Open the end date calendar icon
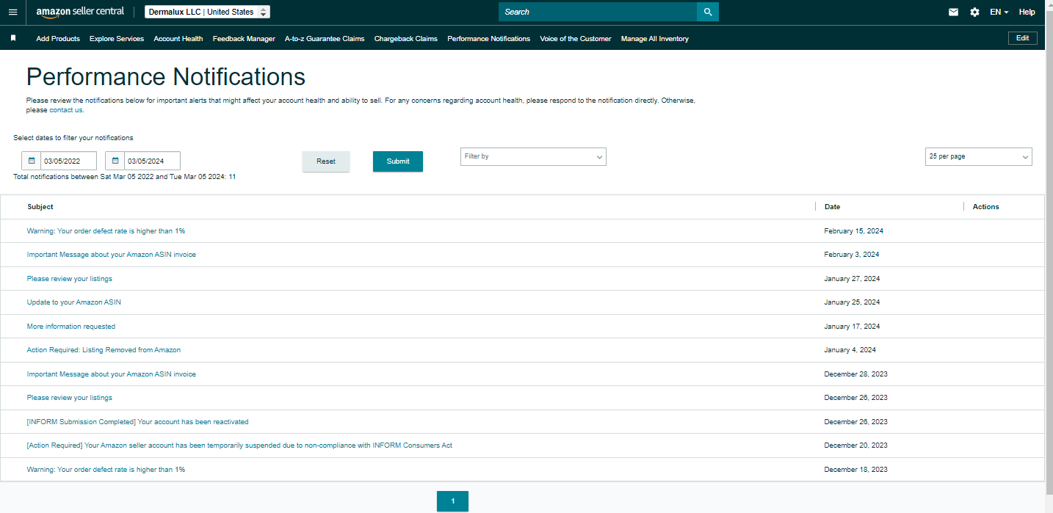Image resolution: width=1053 pixels, height=513 pixels. pyautogui.click(x=115, y=161)
